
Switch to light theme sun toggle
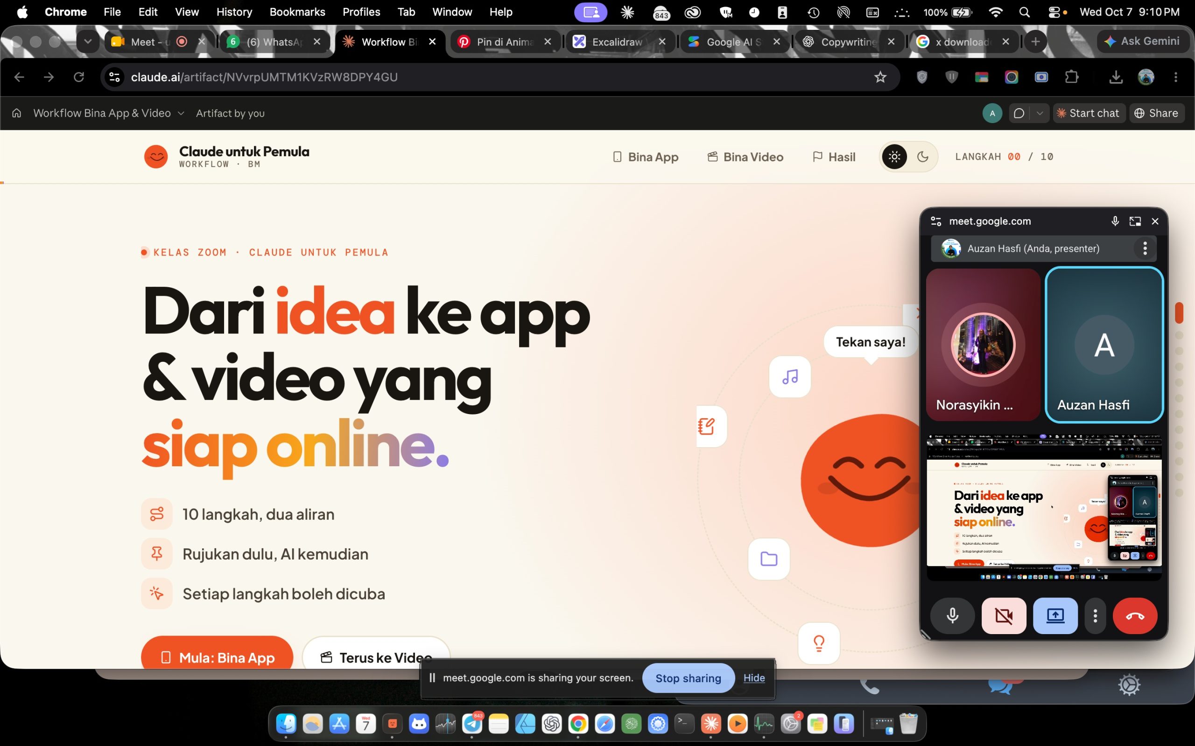pos(894,157)
